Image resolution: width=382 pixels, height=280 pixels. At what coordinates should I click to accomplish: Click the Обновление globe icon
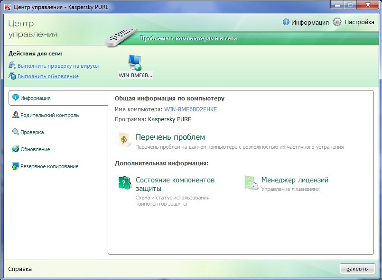[15, 149]
